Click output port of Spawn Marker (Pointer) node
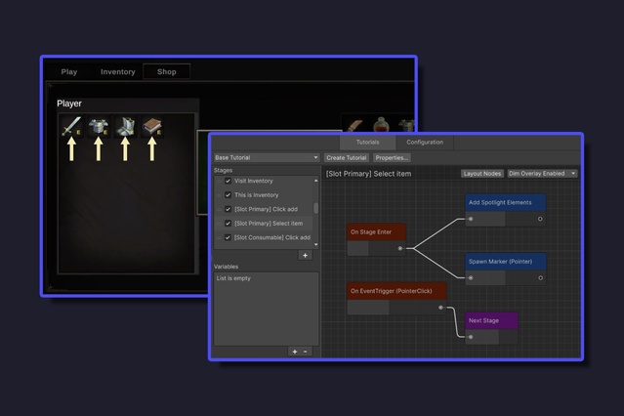Image resolution: width=624 pixels, height=416 pixels. 540,278
